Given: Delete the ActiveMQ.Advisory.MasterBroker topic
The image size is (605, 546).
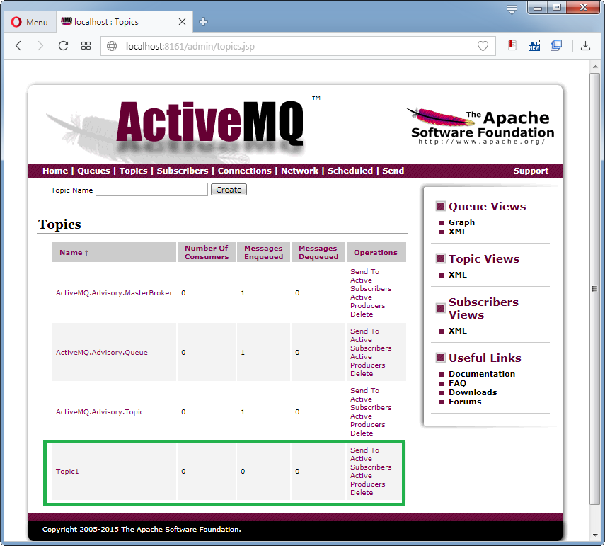Looking at the screenshot, I should coord(362,314).
